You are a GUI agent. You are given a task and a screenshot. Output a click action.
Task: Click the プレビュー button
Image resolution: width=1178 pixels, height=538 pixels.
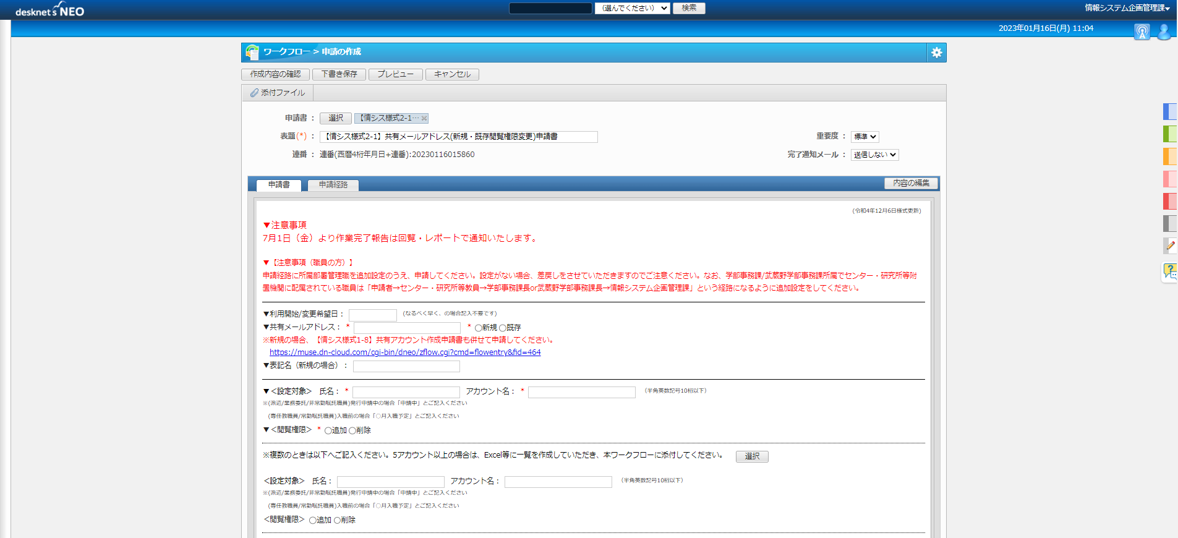coord(396,74)
